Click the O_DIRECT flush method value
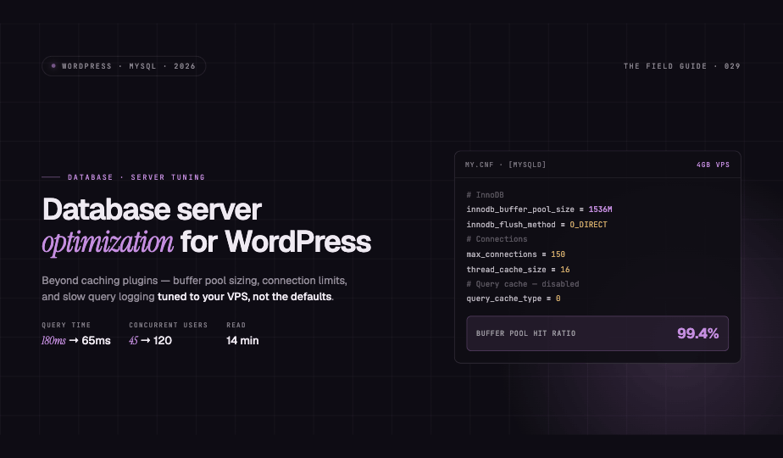Viewport: 783px width, 458px height. click(588, 225)
